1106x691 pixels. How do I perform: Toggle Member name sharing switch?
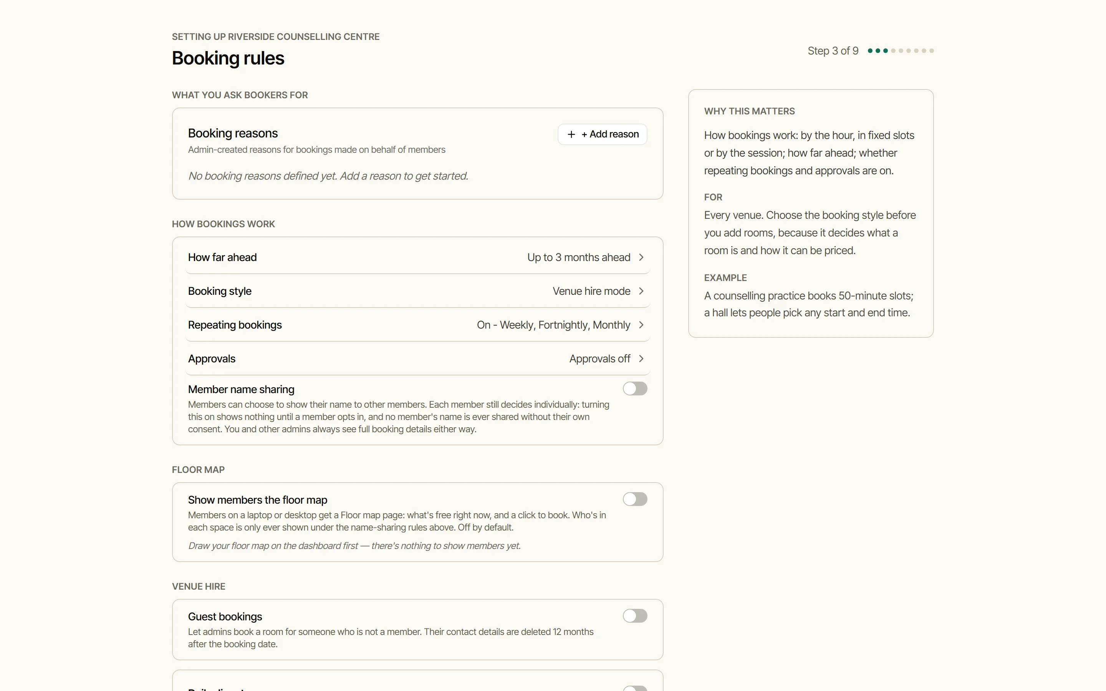635,388
